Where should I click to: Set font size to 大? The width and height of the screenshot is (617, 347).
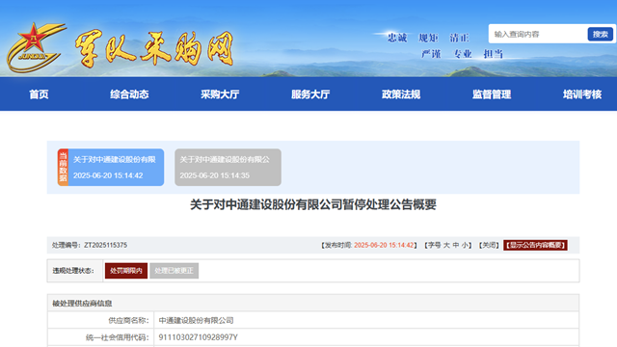point(446,245)
